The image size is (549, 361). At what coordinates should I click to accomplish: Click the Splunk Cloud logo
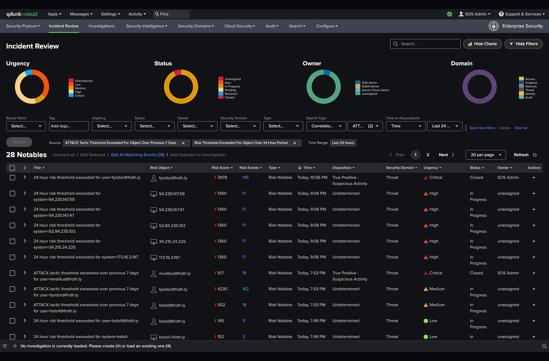(21, 14)
